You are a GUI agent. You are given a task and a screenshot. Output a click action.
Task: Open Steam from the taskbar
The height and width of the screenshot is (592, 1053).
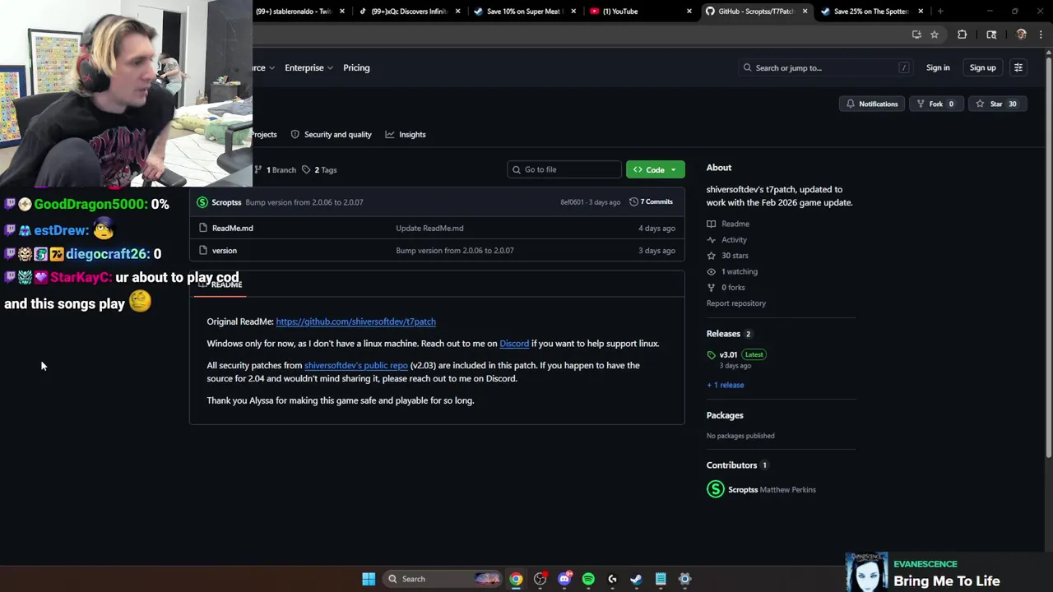(636, 579)
